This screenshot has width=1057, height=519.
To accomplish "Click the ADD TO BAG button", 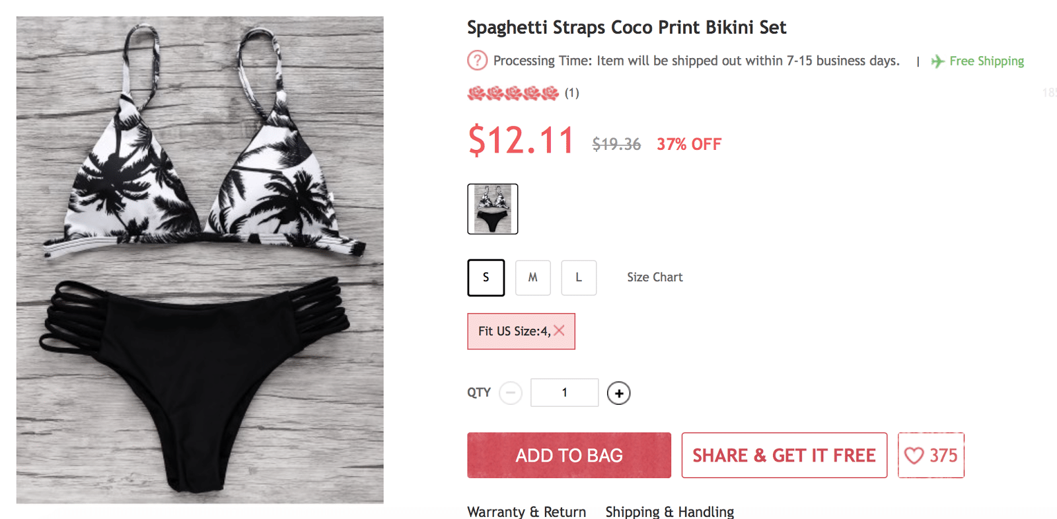I will [x=569, y=456].
